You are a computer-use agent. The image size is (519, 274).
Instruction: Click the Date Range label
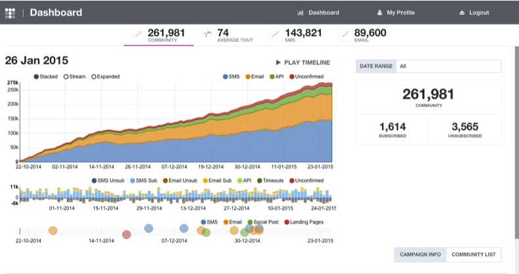(x=376, y=66)
